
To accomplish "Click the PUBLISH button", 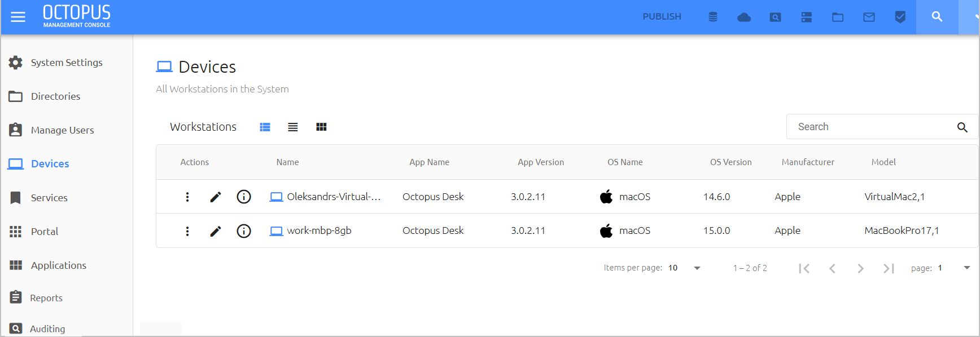I will pos(662,17).
